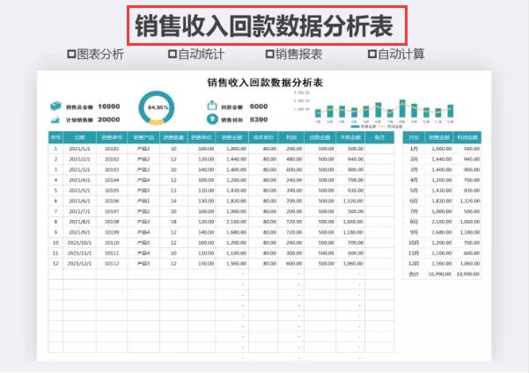Select the profit value 5390

pyautogui.click(x=259, y=120)
